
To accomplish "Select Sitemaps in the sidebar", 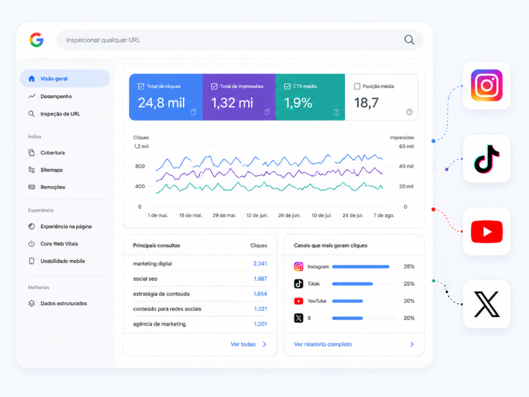I will pos(52,170).
